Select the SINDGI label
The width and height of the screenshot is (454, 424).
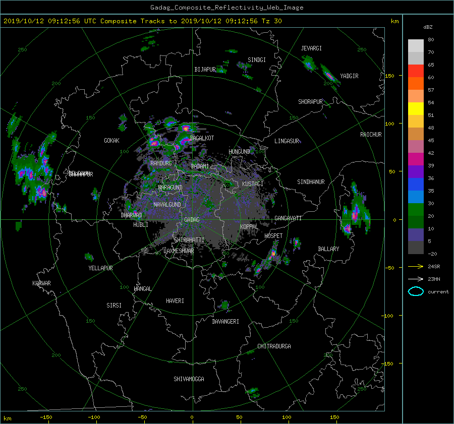[257, 60]
